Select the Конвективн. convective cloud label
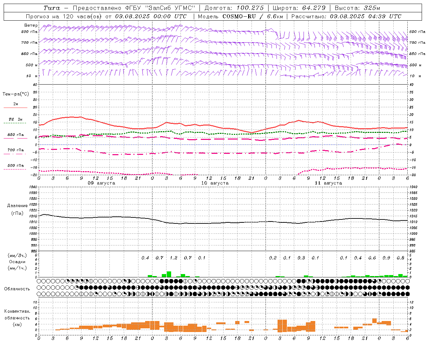Image resolution: width=427 pixels, height=341 pixels. point(17,311)
